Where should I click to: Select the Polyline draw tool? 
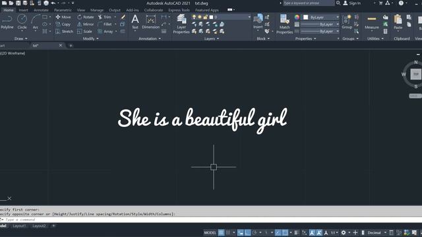tap(7, 22)
